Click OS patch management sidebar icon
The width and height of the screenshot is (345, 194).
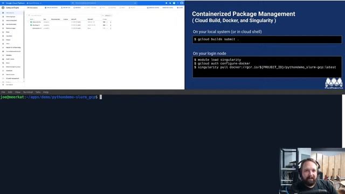click(x=3, y=78)
